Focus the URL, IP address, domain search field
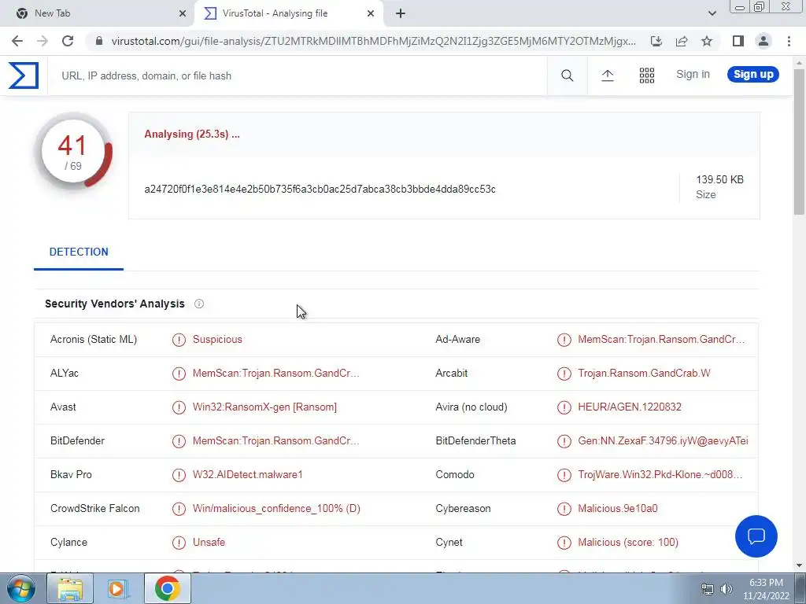 (x=298, y=76)
